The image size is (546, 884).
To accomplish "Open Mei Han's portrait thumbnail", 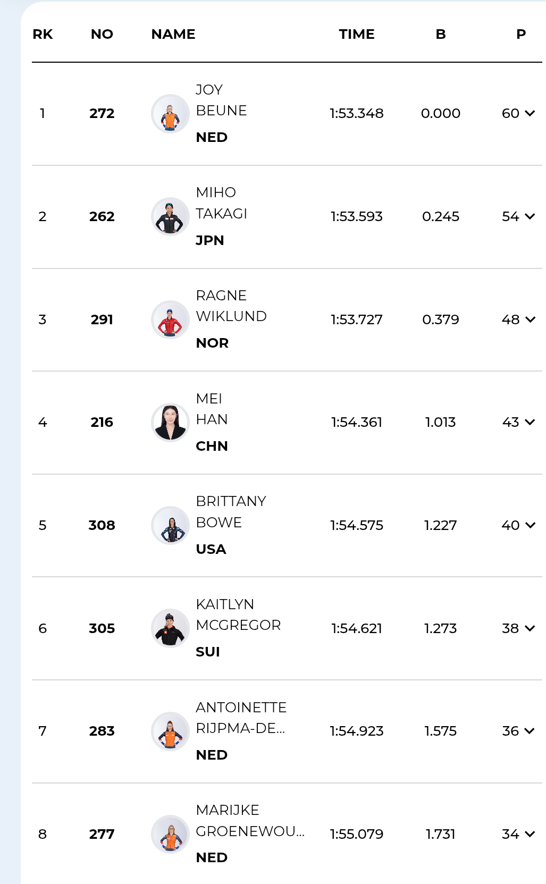I will (170, 423).
